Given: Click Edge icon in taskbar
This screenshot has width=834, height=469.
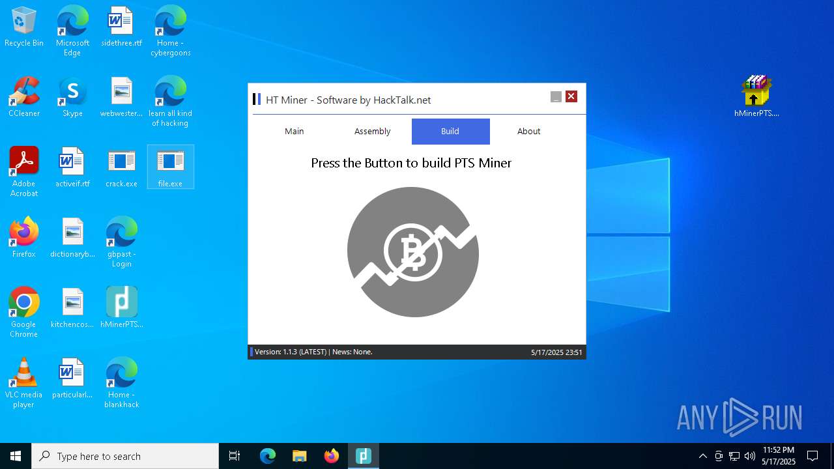Looking at the screenshot, I should tap(268, 456).
